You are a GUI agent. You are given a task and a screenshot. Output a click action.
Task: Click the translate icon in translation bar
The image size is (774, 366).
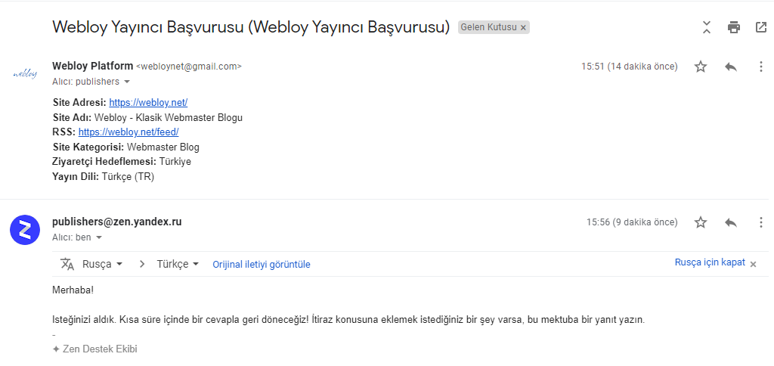click(67, 264)
